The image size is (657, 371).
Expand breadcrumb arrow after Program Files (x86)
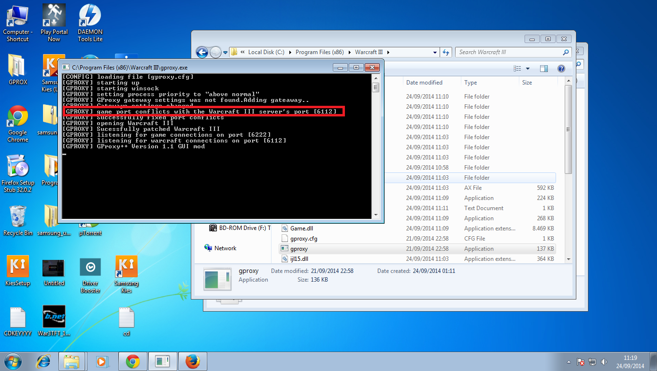coord(350,52)
